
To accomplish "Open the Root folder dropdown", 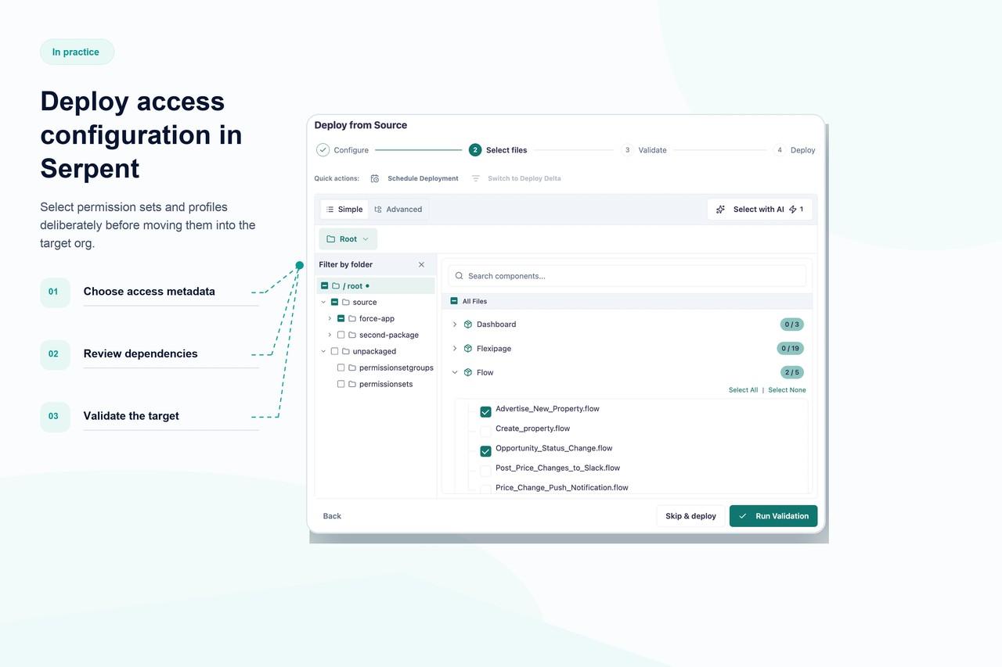I will point(348,239).
